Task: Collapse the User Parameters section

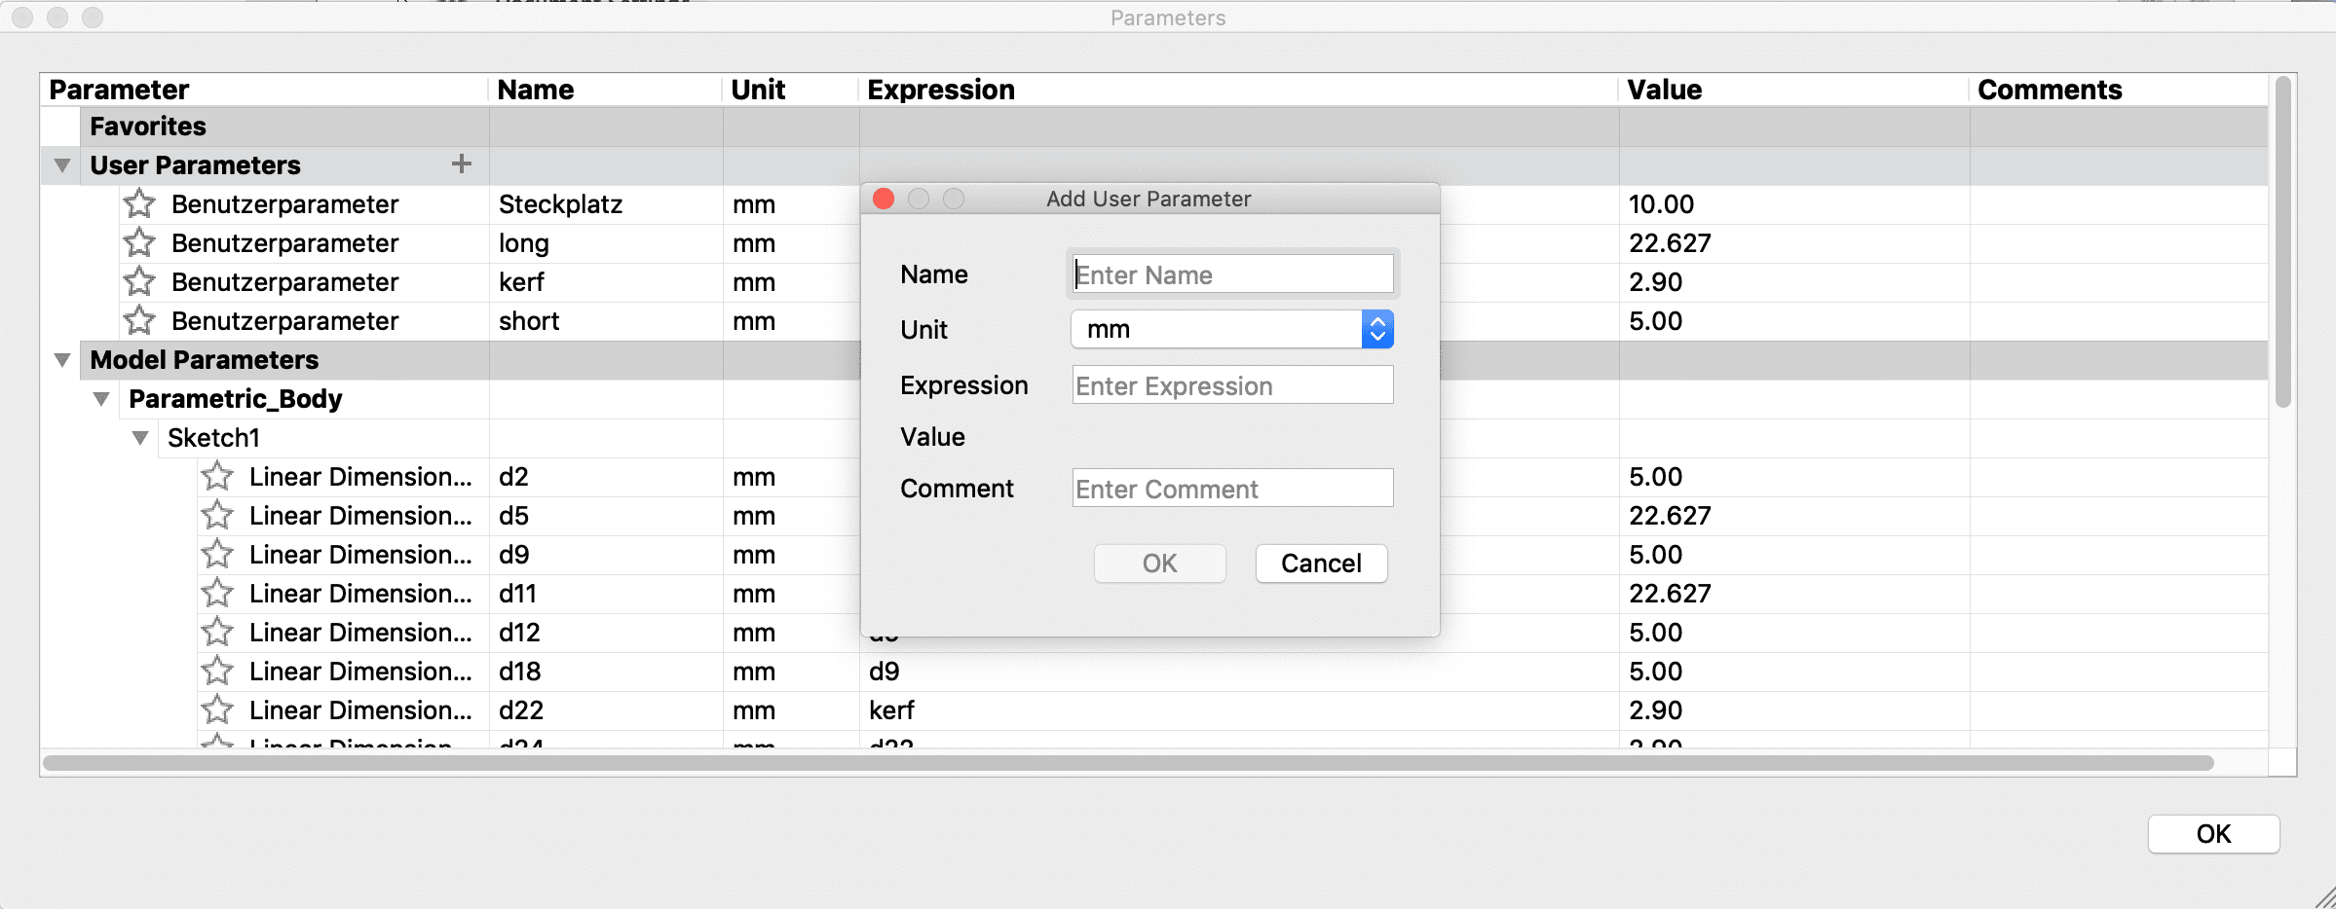Action: (x=62, y=165)
